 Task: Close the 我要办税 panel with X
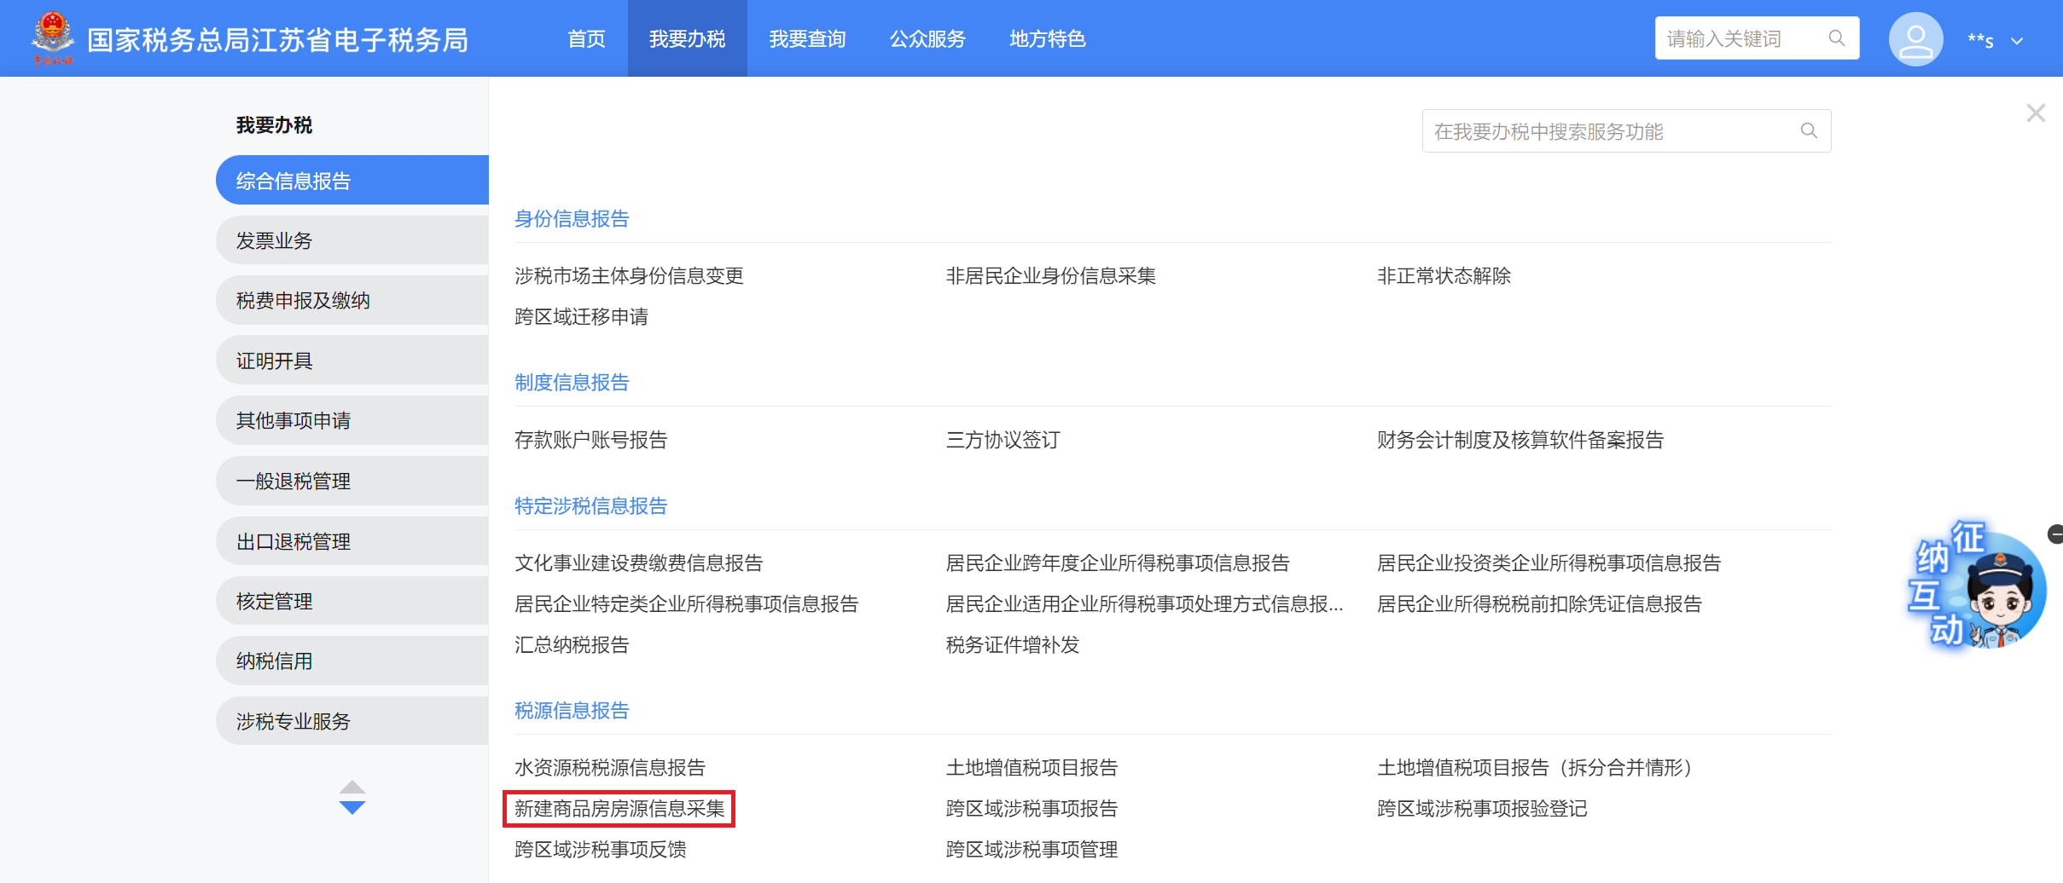point(2036,113)
